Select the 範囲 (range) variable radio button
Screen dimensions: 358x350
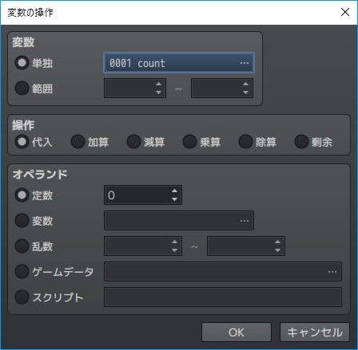point(22,88)
